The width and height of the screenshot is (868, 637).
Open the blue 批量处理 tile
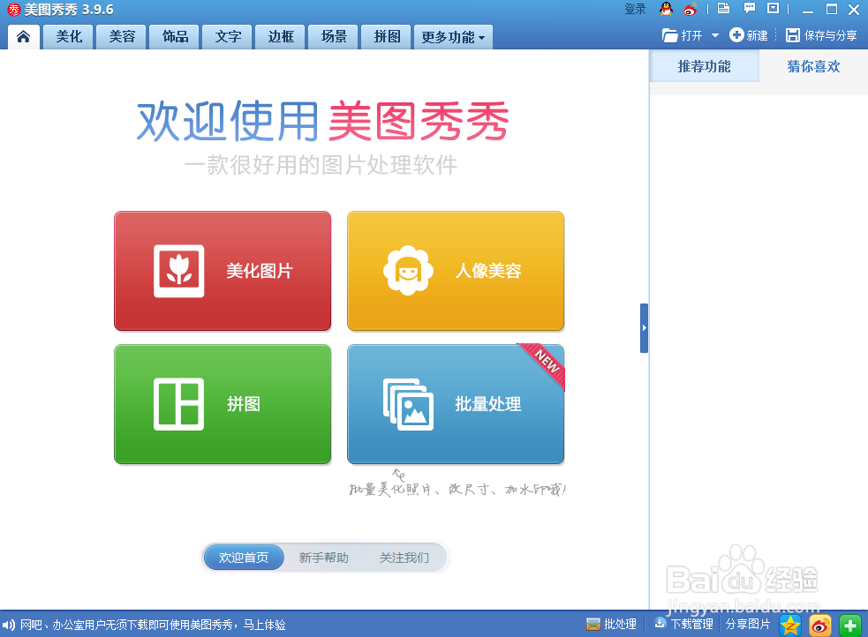[x=456, y=404]
